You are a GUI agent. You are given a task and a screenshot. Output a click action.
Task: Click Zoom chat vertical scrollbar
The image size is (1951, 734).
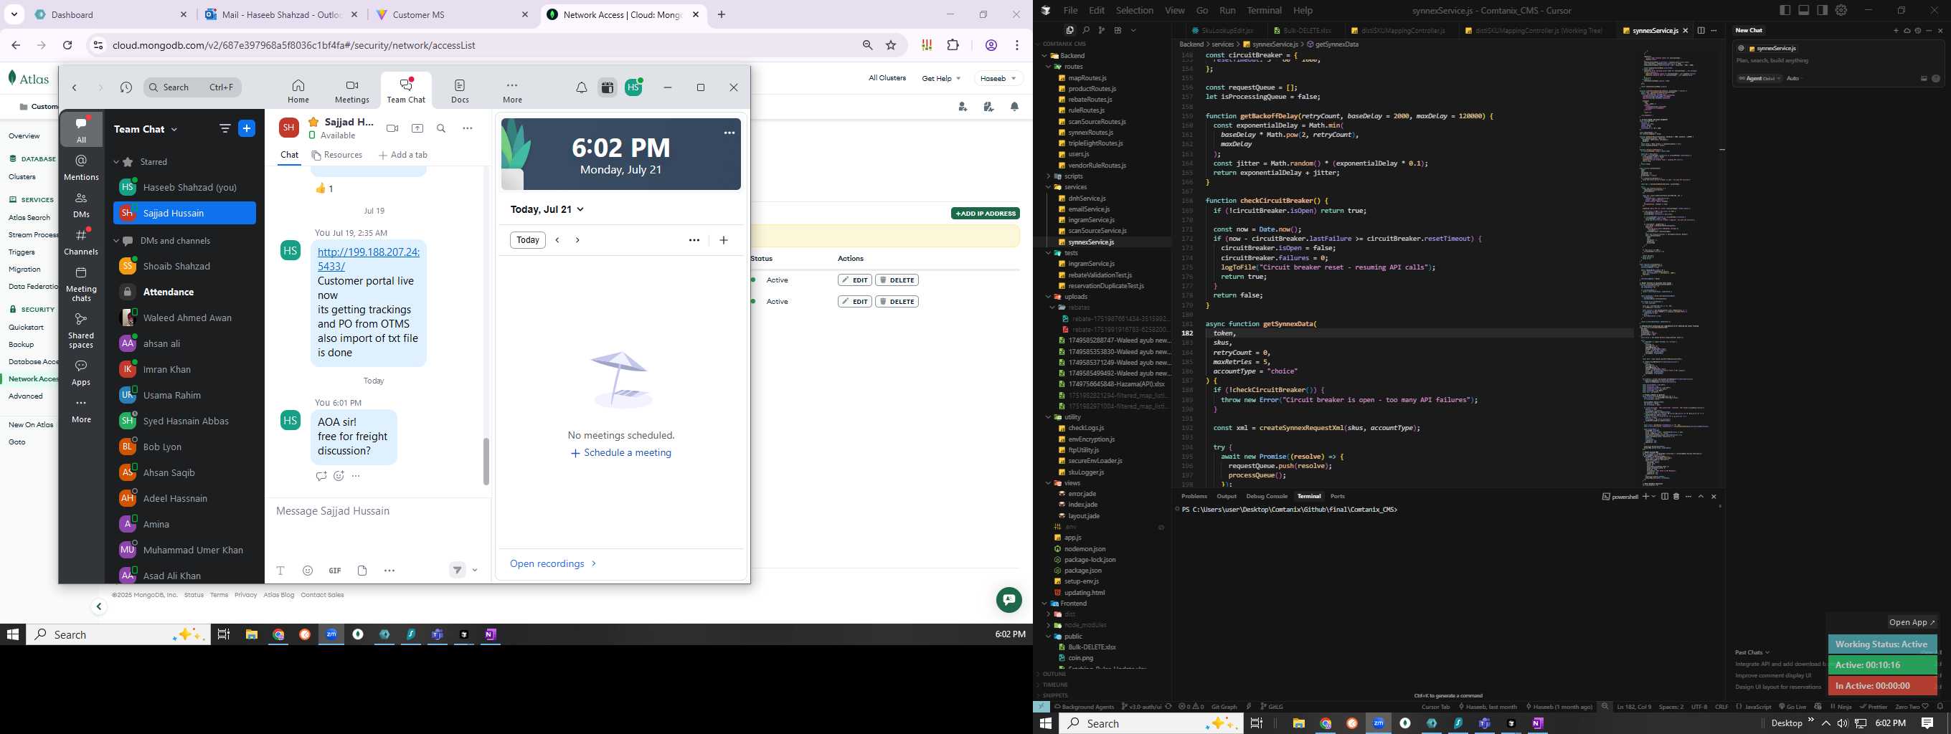click(486, 462)
